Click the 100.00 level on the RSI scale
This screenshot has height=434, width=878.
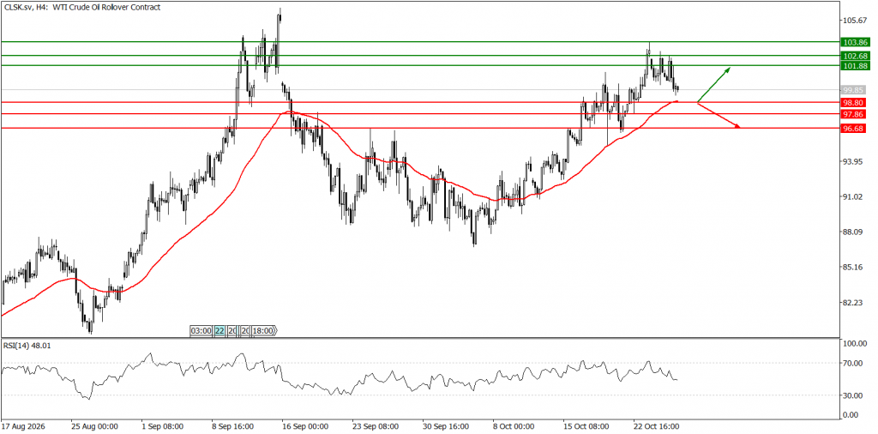(855, 344)
